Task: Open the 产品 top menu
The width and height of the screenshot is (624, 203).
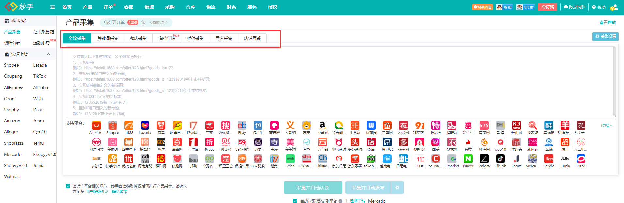Action: click(x=87, y=7)
